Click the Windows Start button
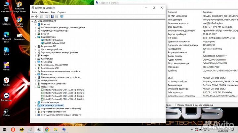The height and width of the screenshot is (133, 238). (x=4, y=129)
